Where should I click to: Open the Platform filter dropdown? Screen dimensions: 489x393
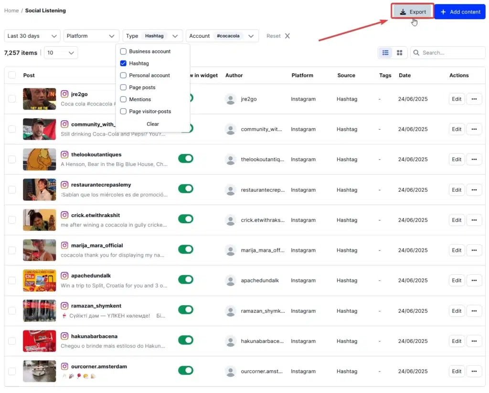click(91, 36)
